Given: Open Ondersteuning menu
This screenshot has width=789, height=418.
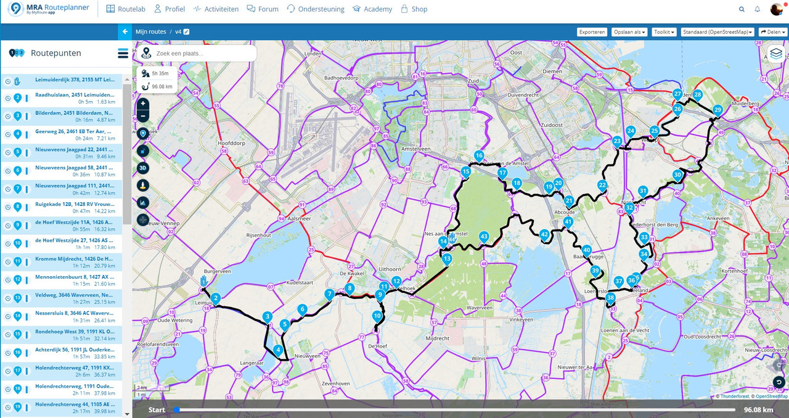Looking at the screenshot, I should [x=316, y=9].
